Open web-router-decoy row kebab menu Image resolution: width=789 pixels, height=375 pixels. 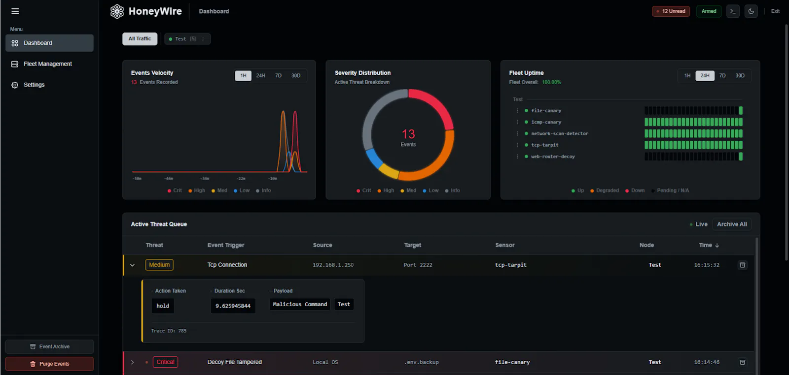[x=517, y=156]
